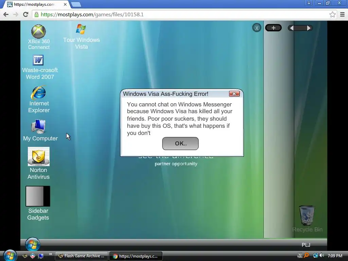Click the round flag quick launch icon
This screenshot has height=261, width=348.
click(x=33, y=256)
